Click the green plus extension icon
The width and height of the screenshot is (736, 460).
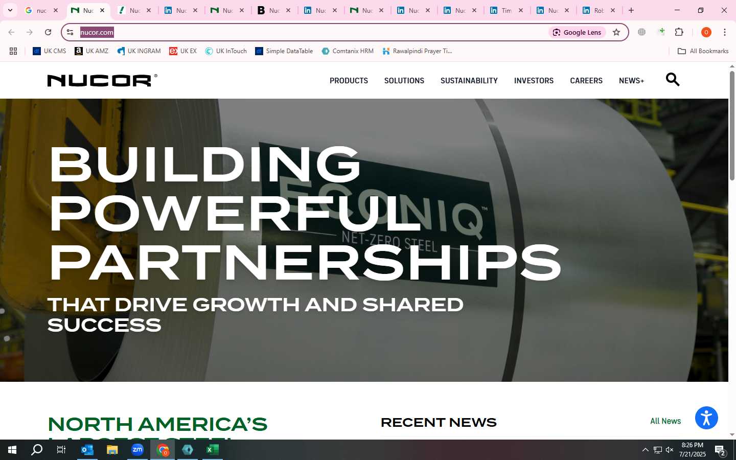point(661,32)
